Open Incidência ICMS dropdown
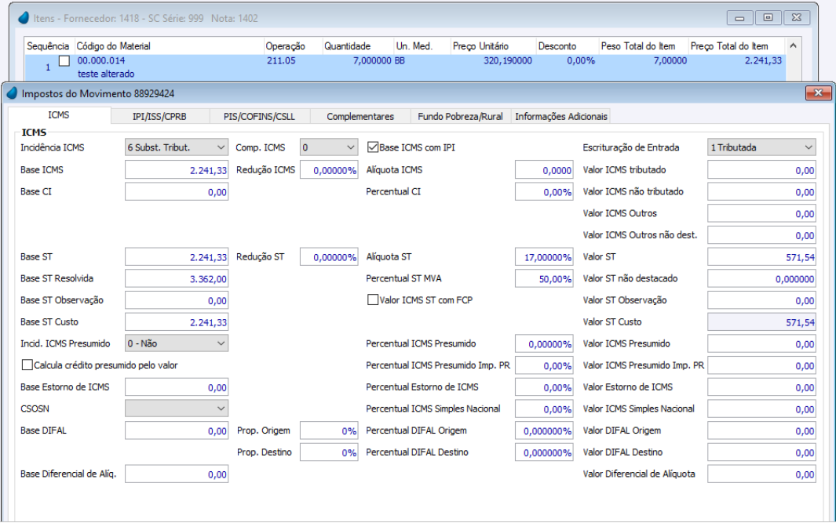The image size is (836, 523). coord(177,147)
